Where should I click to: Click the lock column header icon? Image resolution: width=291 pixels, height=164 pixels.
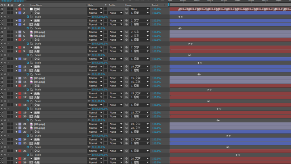click(12, 5)
